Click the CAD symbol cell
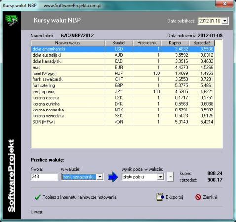This screenshot has height=222, width=236. pyautogui.click(x=119, y=61)
